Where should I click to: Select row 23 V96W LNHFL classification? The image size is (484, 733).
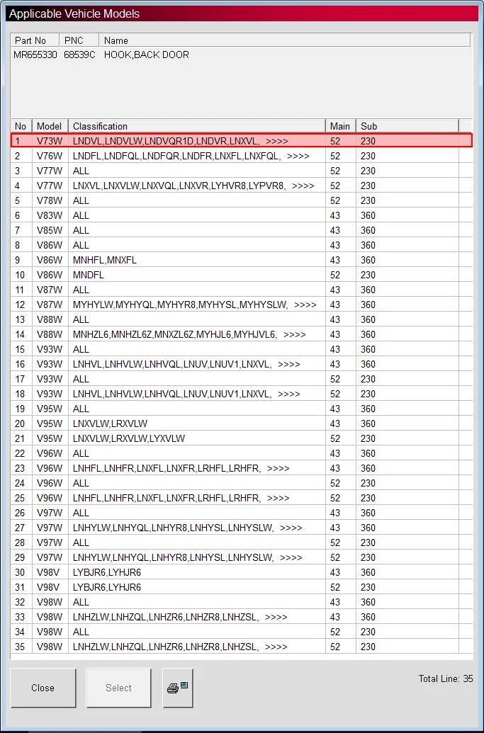click(x=242, y=468)
